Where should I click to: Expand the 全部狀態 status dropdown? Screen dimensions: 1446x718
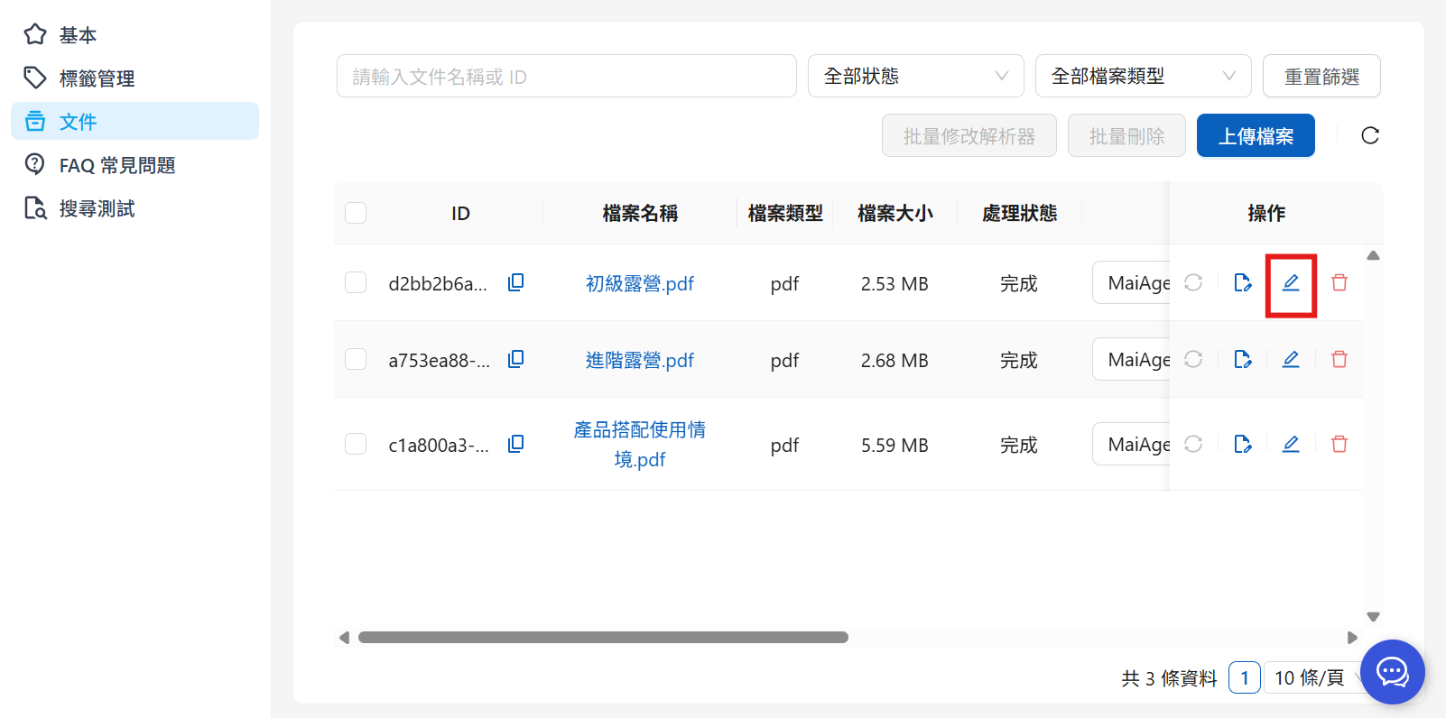coord(915,77)
